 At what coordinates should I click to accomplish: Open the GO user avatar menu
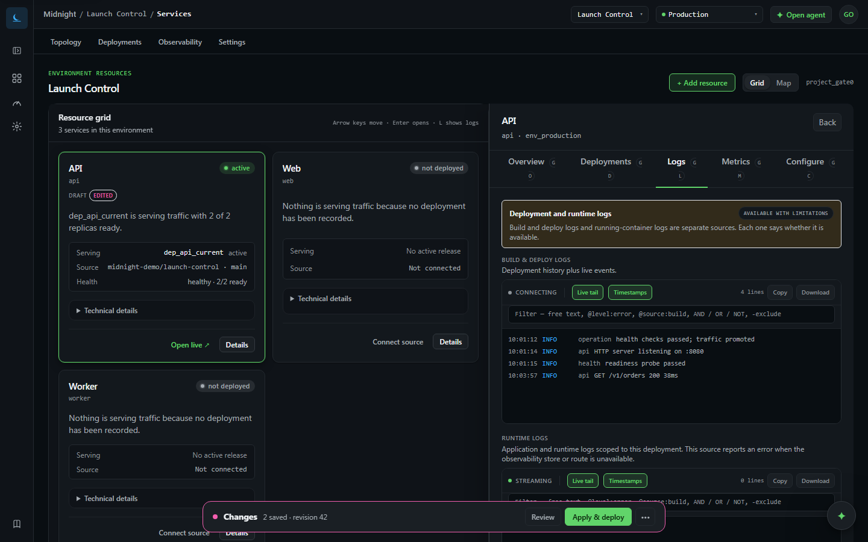[x=849, y=14]
